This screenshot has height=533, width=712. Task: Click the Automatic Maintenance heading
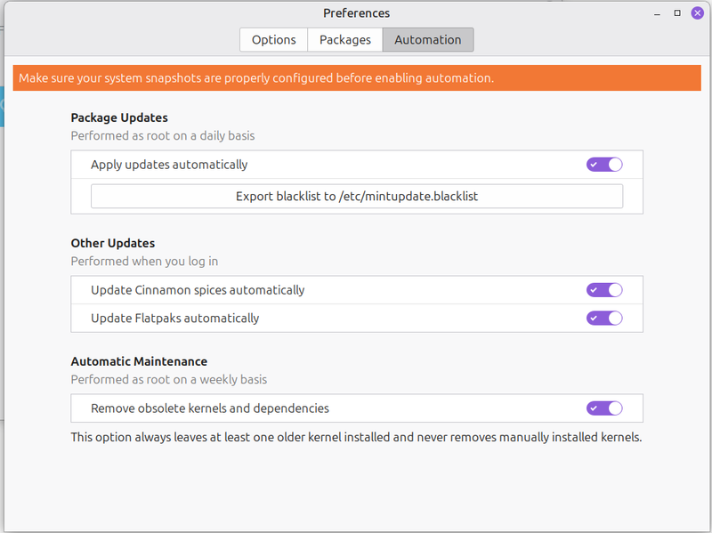(139, 361)
